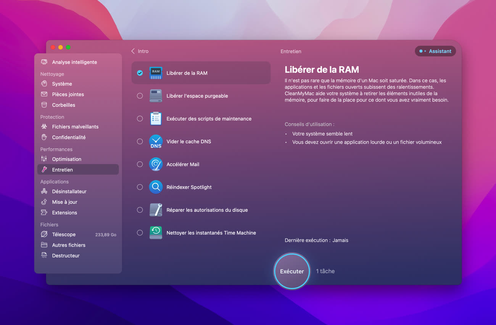Click the Analyse intelligente monitor icon
The image size is (496, 325).
(44, 62)
